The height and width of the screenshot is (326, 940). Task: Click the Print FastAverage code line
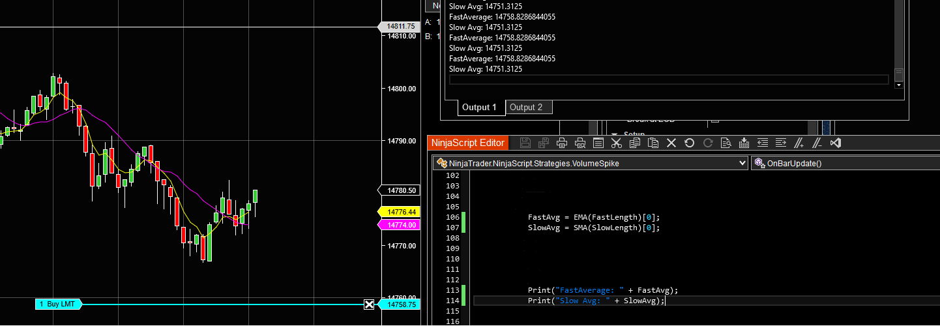603,290
